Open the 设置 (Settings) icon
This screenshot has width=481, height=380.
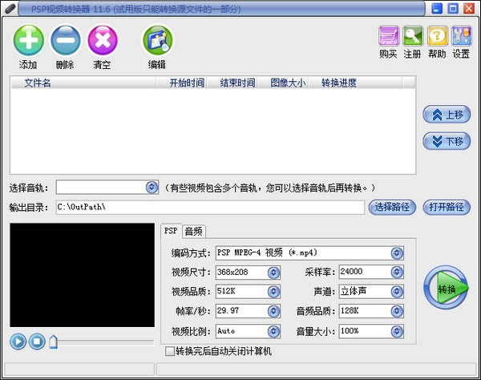pyautogui.click(x=461, y=37)
